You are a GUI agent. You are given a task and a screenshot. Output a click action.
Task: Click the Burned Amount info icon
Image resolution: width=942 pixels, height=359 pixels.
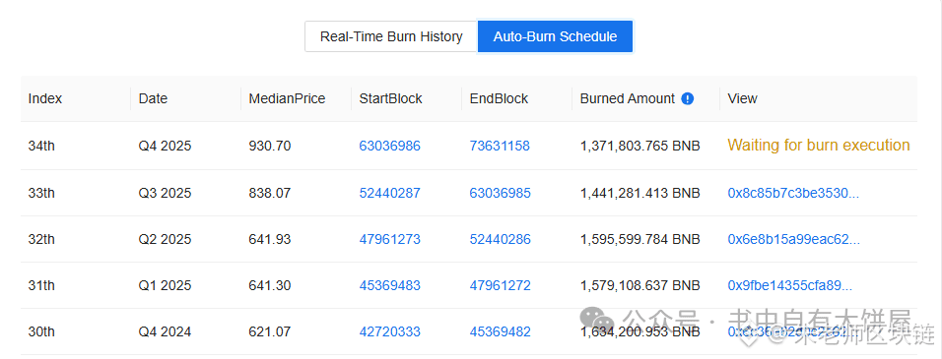(688, 99)
